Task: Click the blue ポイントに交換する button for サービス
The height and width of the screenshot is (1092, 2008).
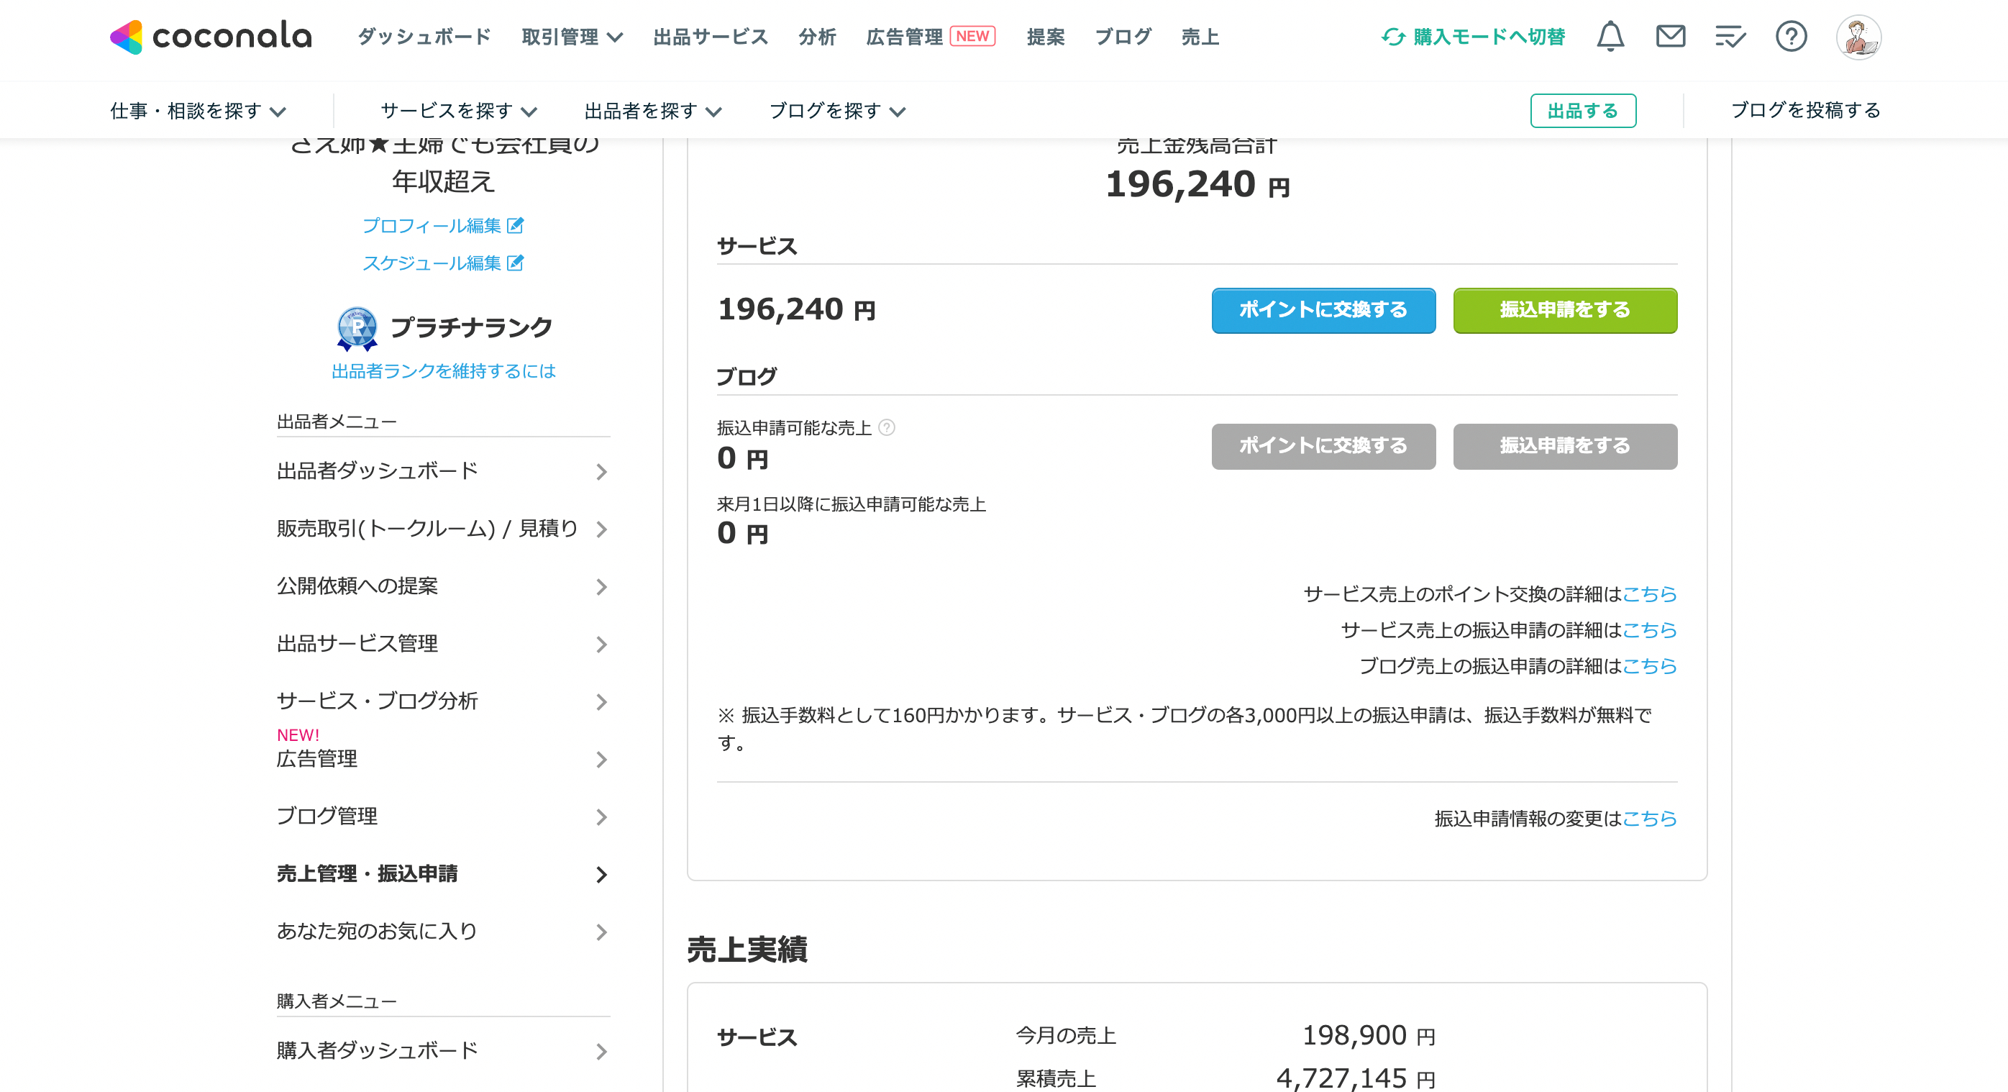Action: pos(1323,310)
